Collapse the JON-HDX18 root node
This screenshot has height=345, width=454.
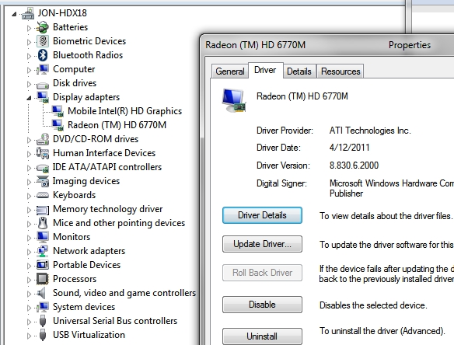tap(14, 14)
